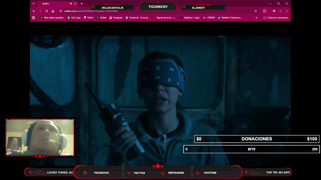Open TikTok 'Mira videos popular...' bookmark
Image resolution: width=321 pixels, height=180 pixels.
pos(52,18)
